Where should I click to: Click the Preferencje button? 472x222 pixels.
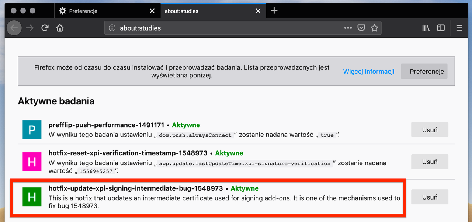(424, 72)
